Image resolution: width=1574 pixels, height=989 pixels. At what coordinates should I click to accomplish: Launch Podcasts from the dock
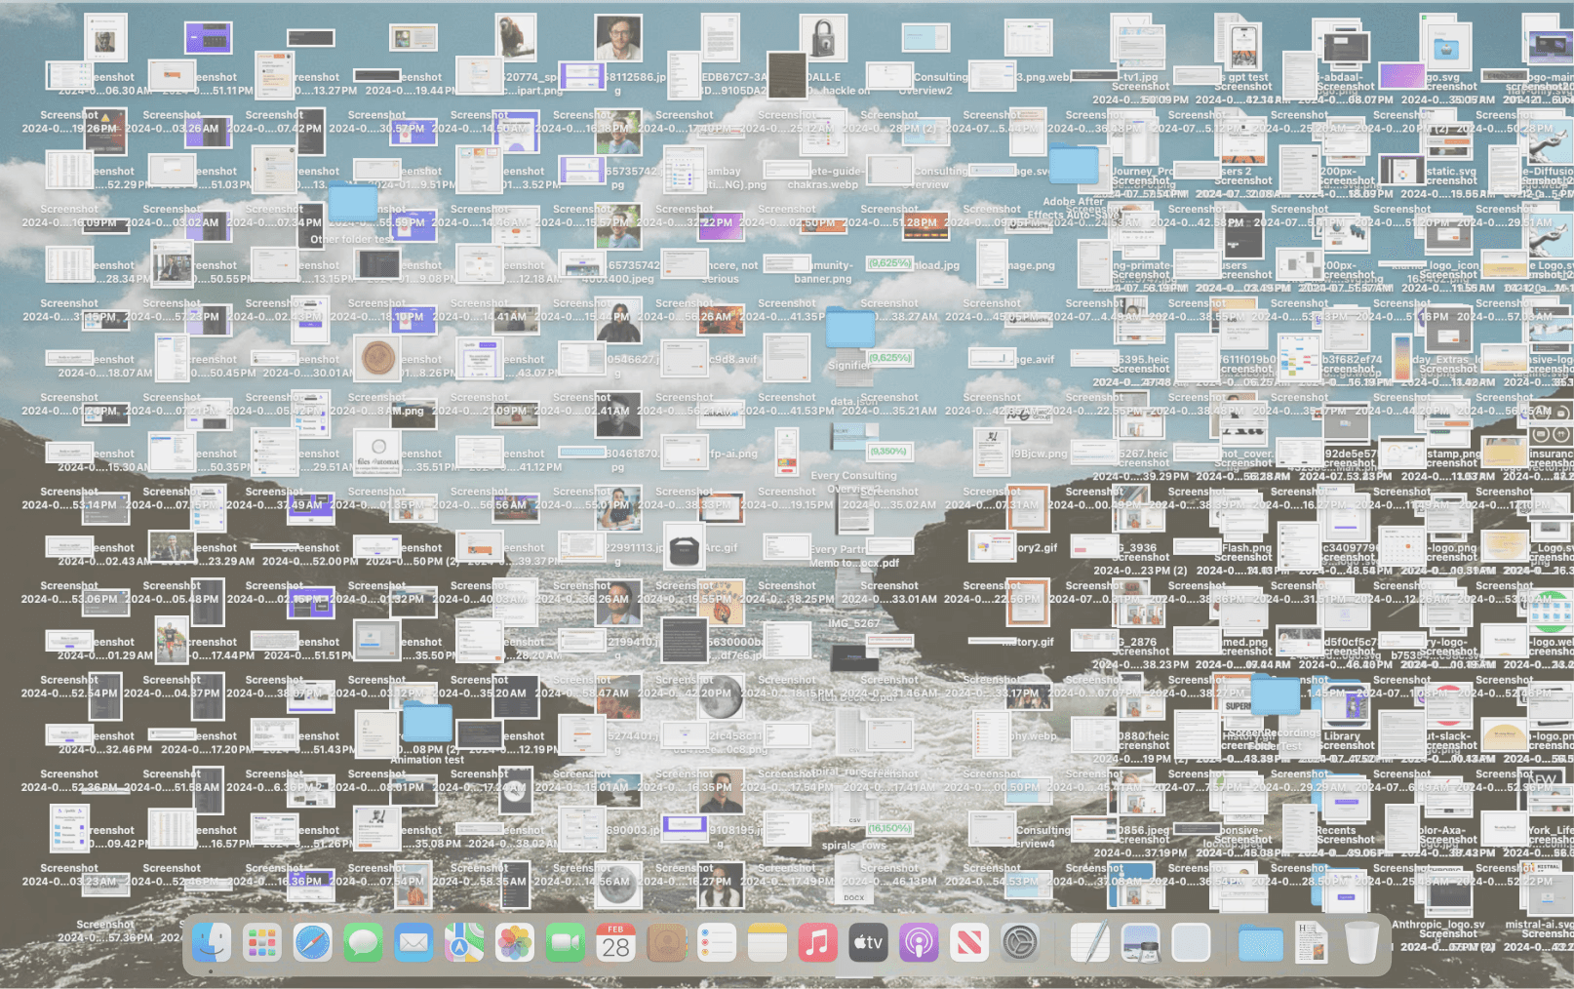click(919, 942)
